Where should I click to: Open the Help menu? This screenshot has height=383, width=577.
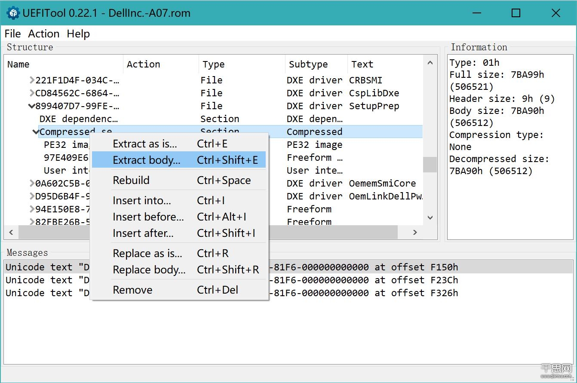(78, 34)
